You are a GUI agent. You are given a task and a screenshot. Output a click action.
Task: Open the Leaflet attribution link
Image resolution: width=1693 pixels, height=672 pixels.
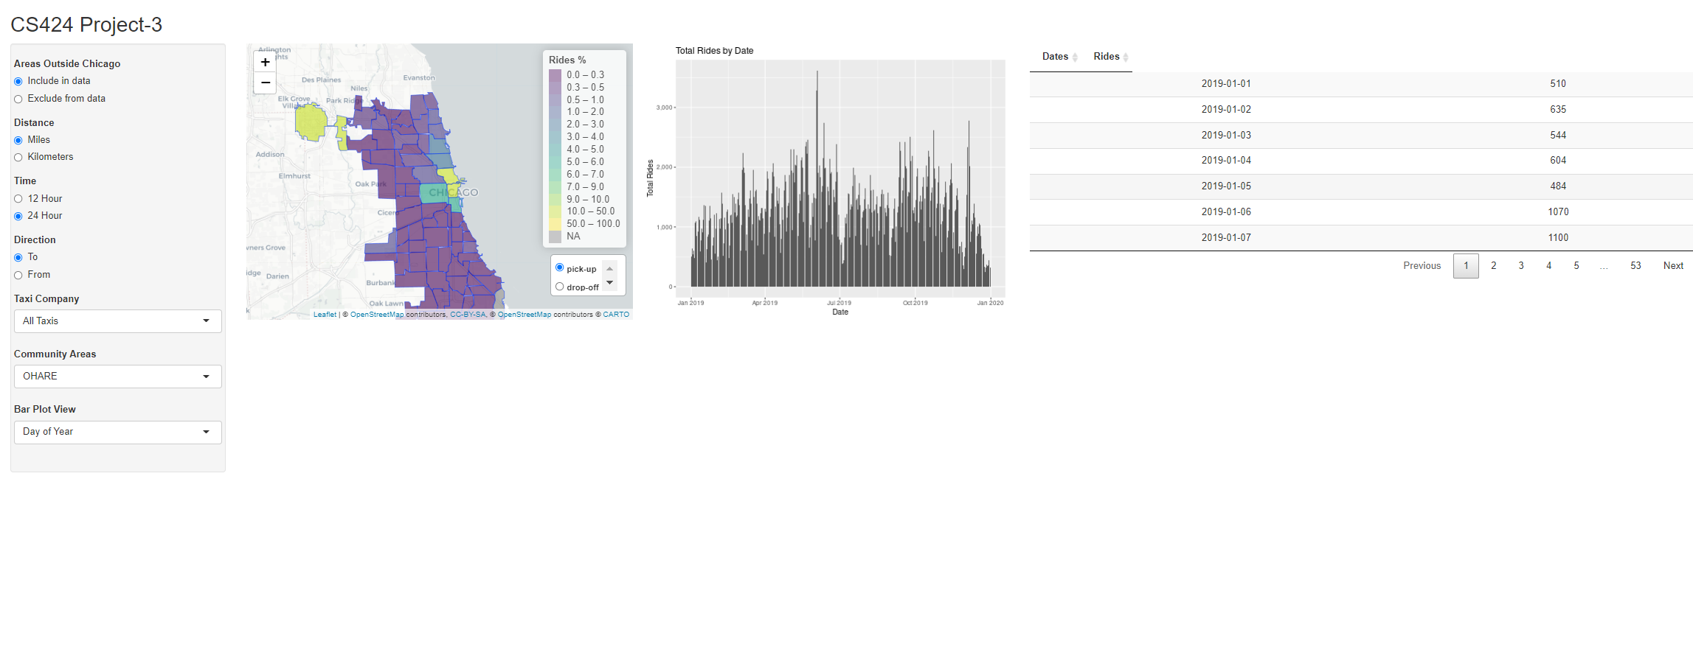[325, 315]
